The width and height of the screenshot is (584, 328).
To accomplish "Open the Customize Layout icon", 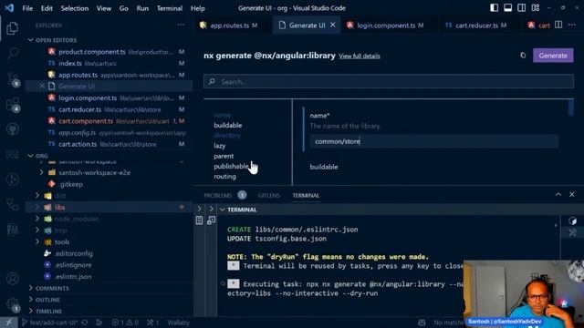I will pyautogui.click(x=536, y=8).
